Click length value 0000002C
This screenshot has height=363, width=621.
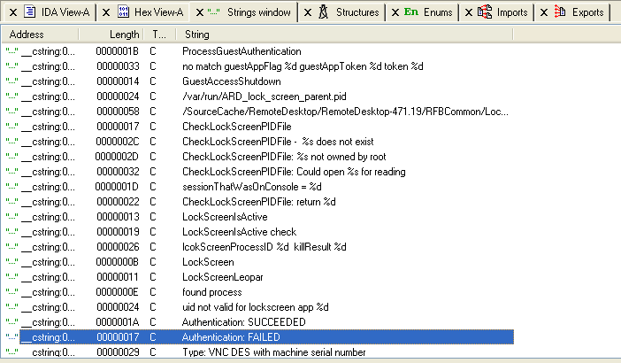click(118, 142)
